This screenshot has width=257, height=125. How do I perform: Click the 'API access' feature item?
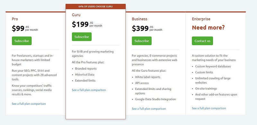(x=142, y=83)
